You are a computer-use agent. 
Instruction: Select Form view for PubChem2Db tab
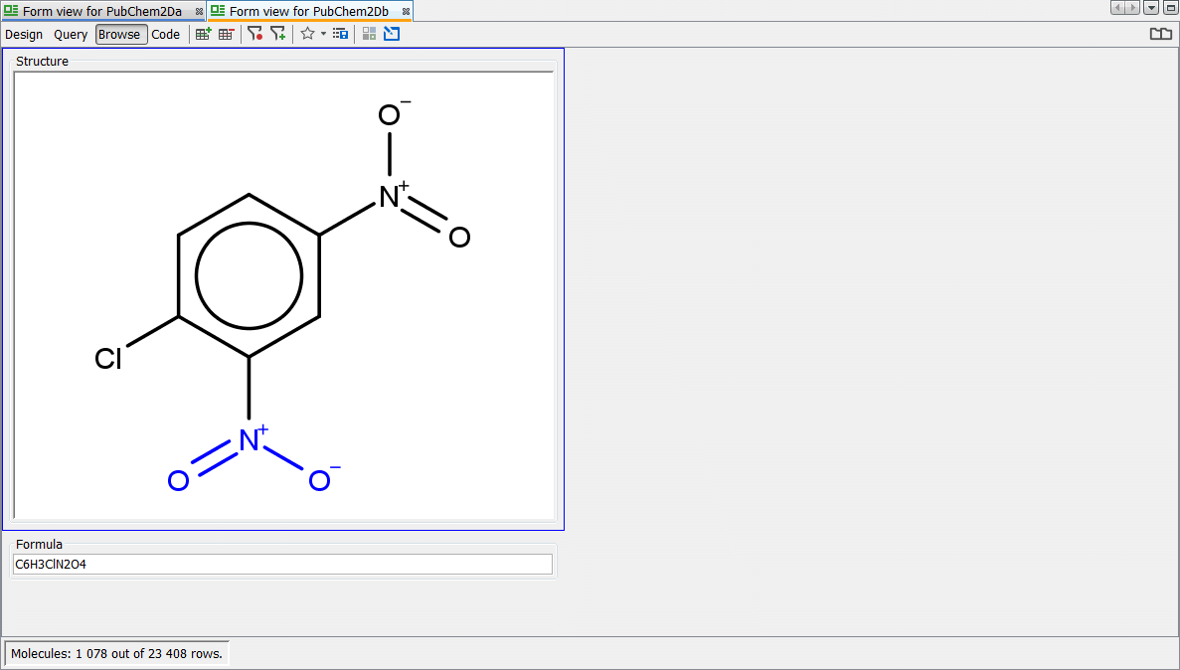pos(308,11)
